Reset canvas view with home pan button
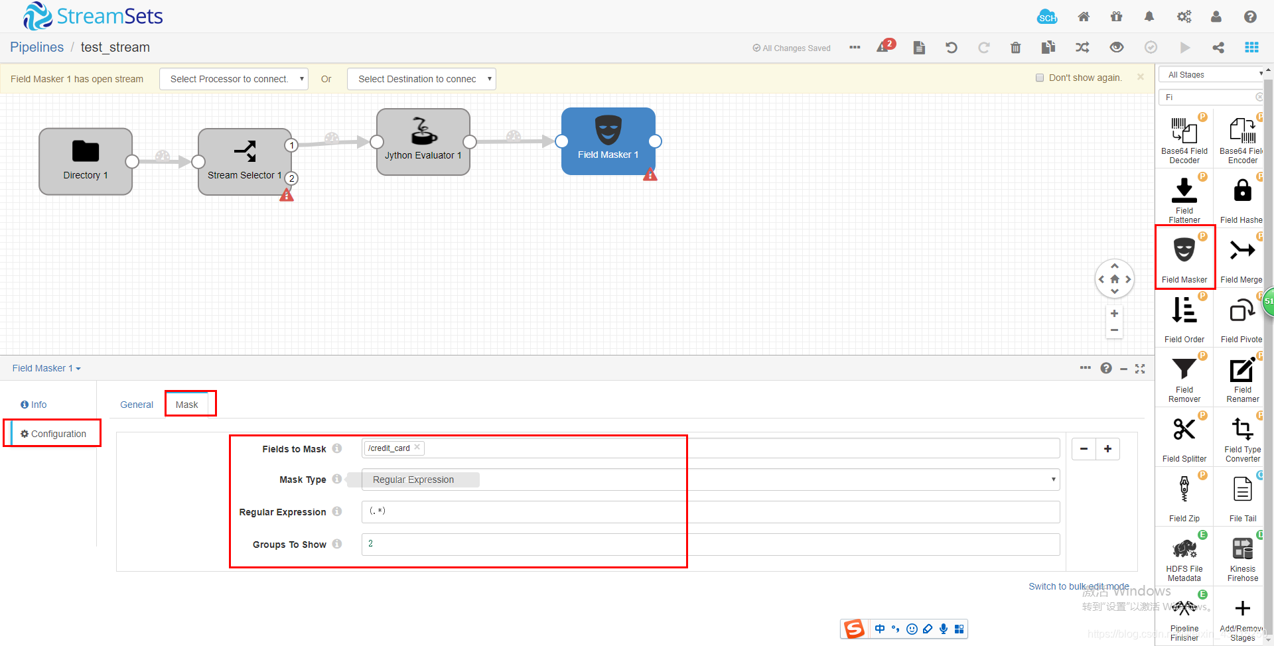Image resolution: width=1274 pixels, height=646 pixels. pos(1115,279)
